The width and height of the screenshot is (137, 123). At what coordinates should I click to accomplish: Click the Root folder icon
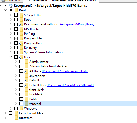coord(16,10)
